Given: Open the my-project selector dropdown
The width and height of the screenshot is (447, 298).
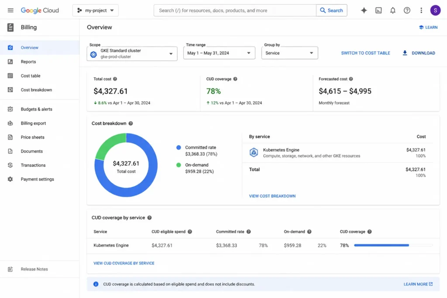Looking at the screenshot, I should pyautogui.click(x=96, y=10).
